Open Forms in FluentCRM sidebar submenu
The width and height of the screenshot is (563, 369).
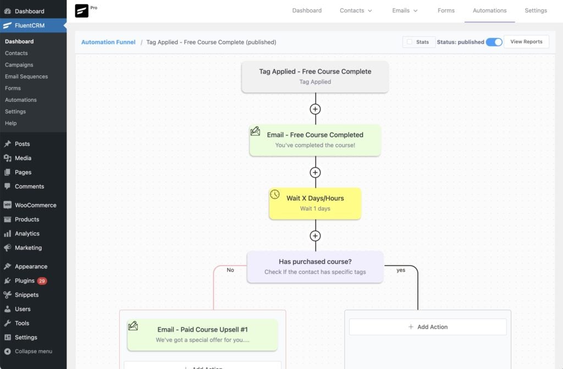coord(13,88)
